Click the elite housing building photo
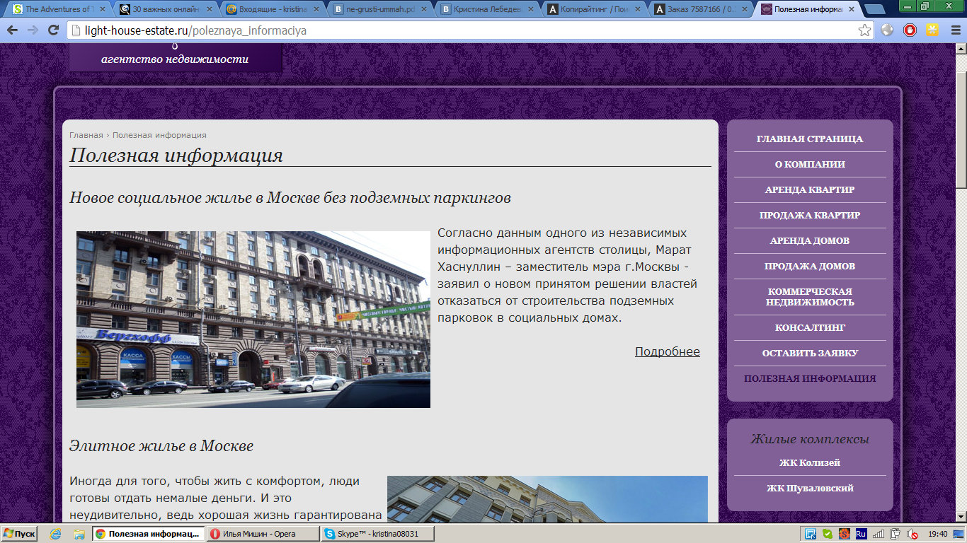Screen dimensions: 967x543 click(547, 499)
